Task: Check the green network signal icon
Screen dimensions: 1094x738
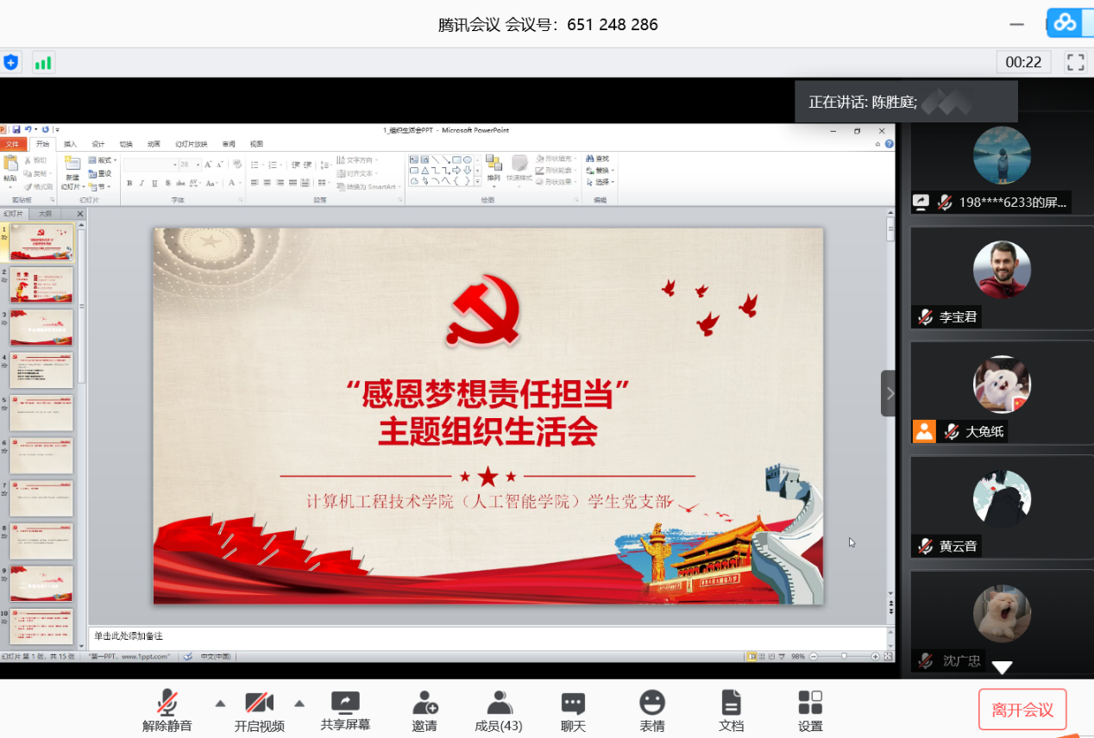Action: click(43, 62)
